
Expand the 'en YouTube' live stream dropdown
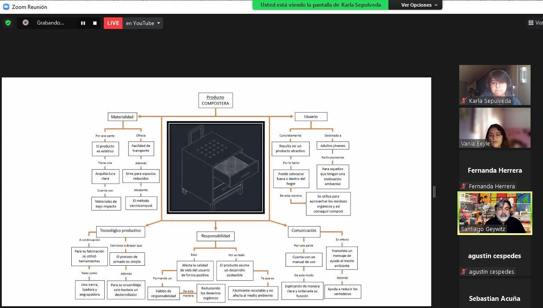[159, 23]
